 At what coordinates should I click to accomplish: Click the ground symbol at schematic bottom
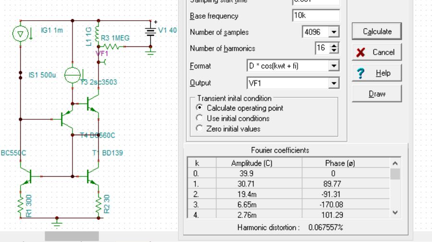(x=57, y=223)
